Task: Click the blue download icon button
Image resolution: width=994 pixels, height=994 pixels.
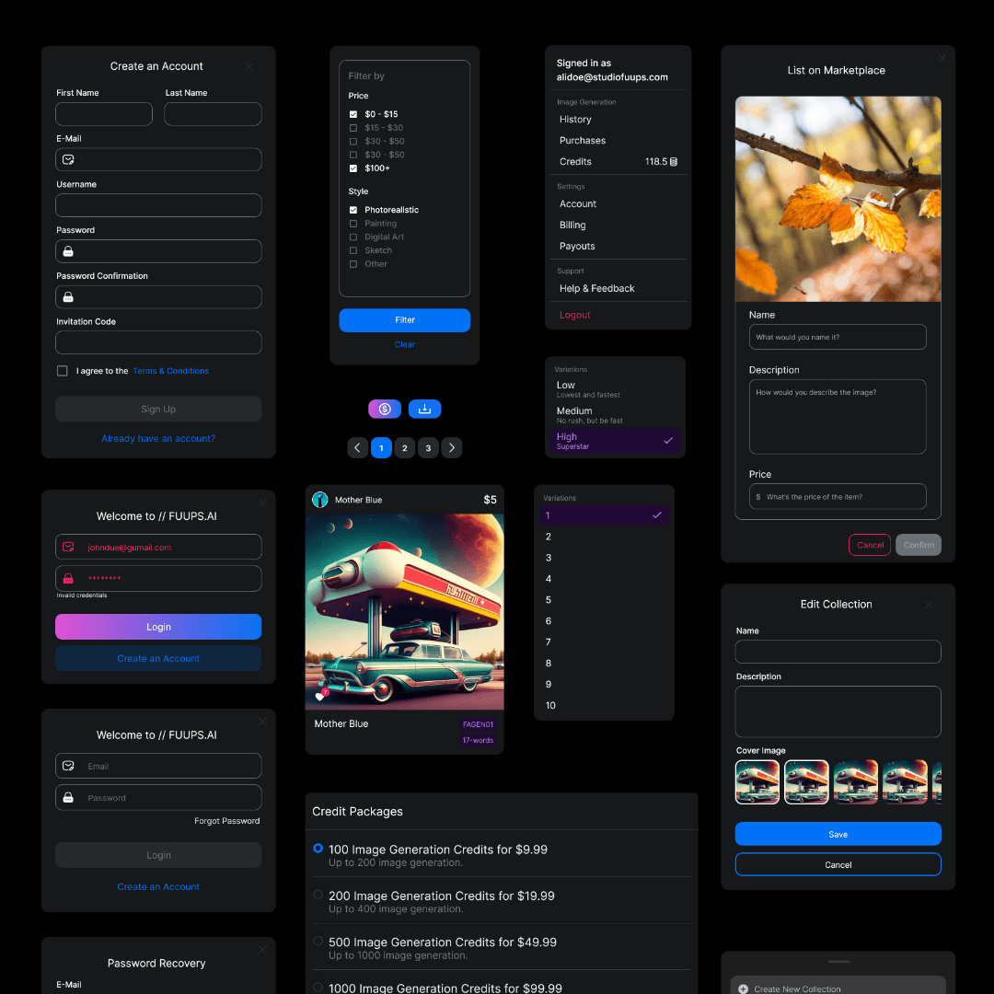Action: pyautogui.click(x=424, y=410)
